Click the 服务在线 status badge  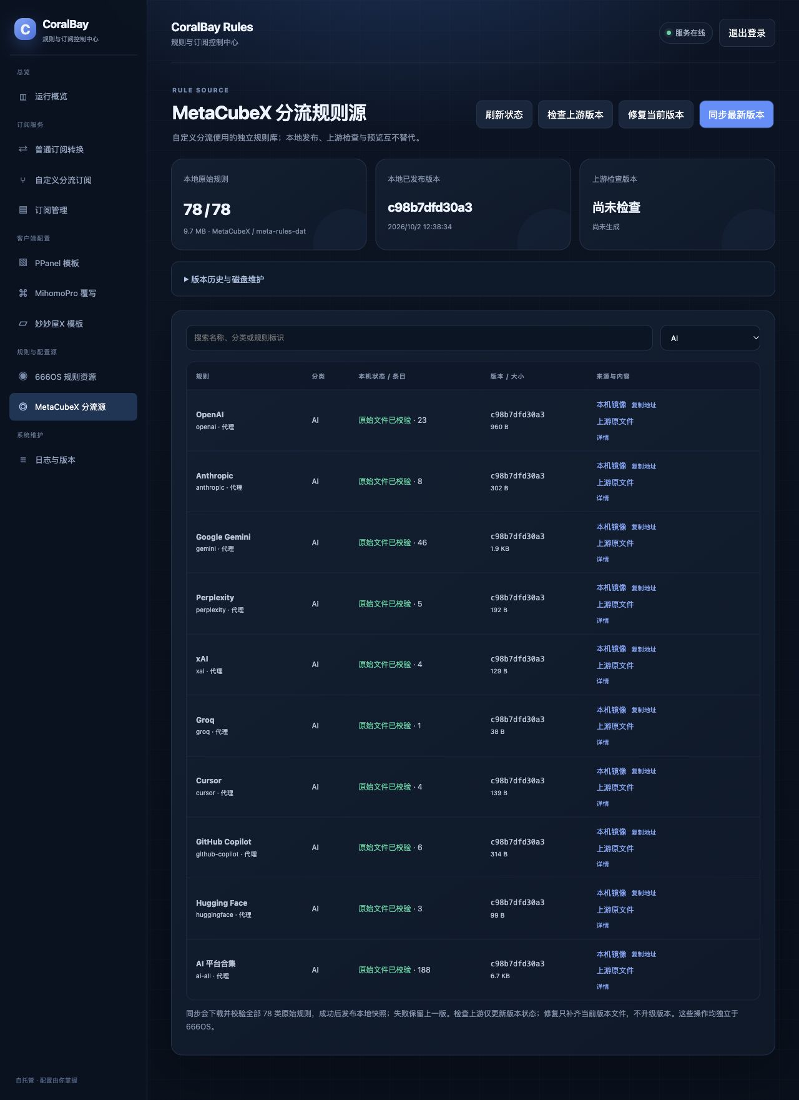(686, 33)
